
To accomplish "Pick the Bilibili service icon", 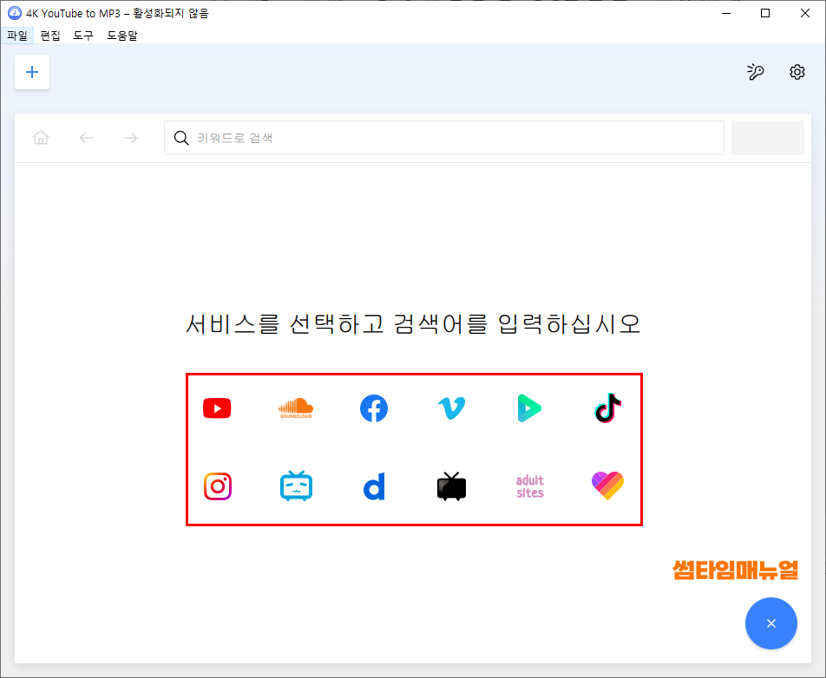I will click(x=296, y=486).
